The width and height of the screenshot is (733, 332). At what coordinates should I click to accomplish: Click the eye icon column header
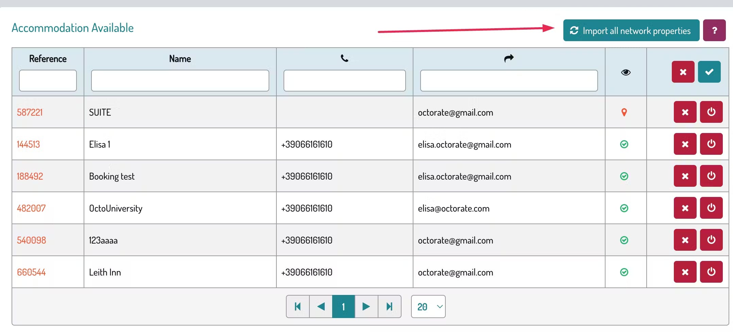click(626, 72)
